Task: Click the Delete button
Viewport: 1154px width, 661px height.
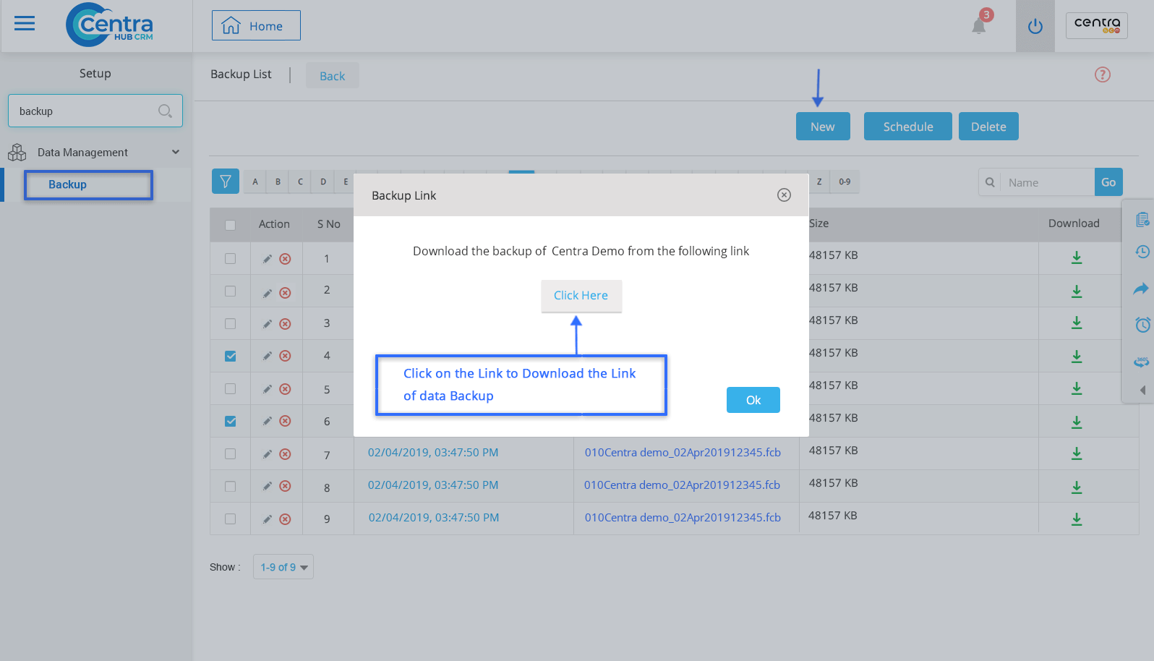Action: click(988, 126)
